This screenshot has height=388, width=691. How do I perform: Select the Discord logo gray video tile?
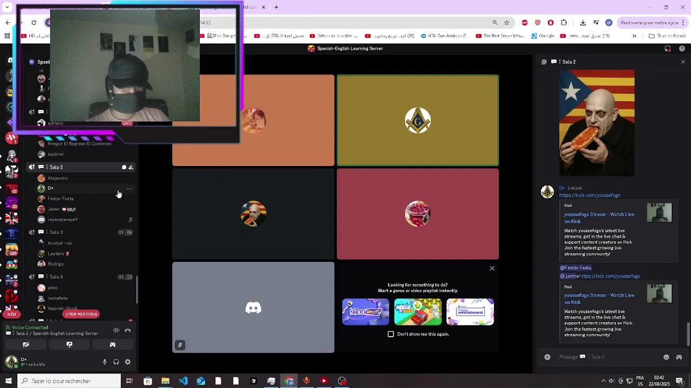[253, 307]
